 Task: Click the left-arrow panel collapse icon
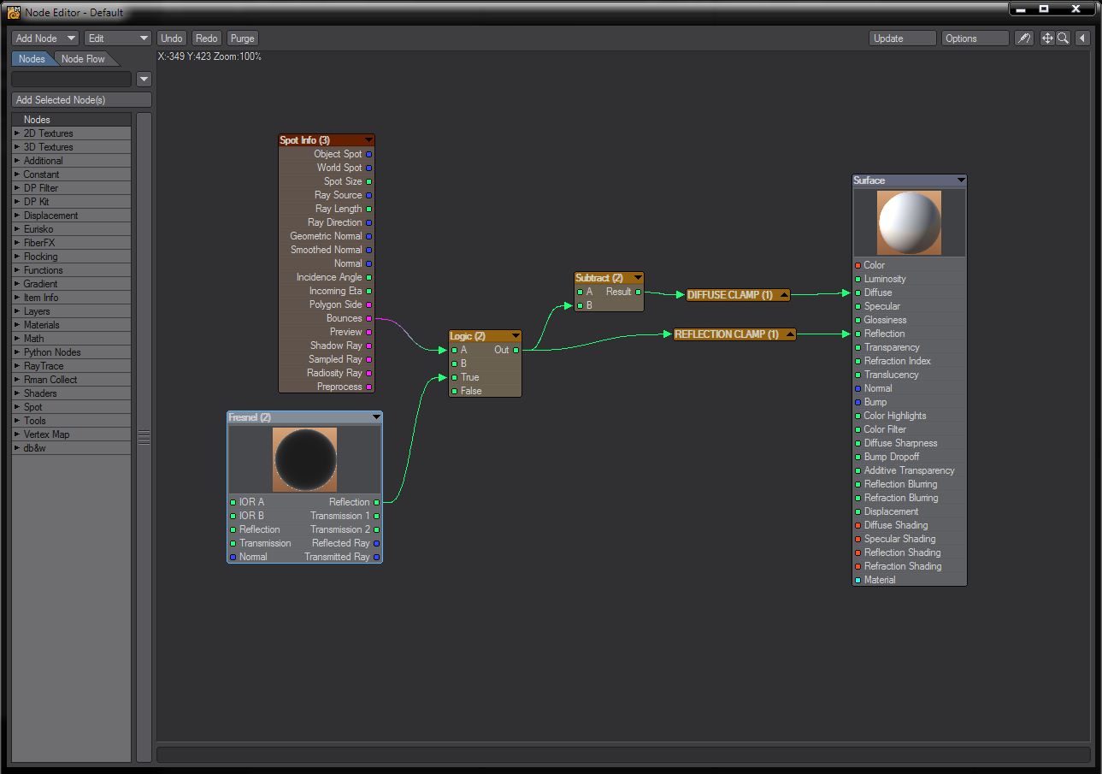pos(1082,38)
